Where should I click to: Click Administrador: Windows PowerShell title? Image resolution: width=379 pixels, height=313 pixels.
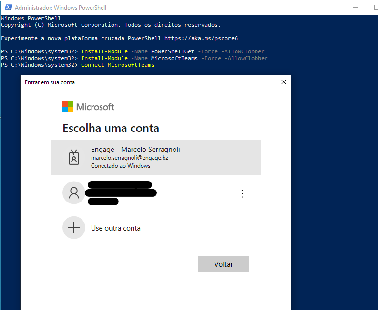pos(61,8)
